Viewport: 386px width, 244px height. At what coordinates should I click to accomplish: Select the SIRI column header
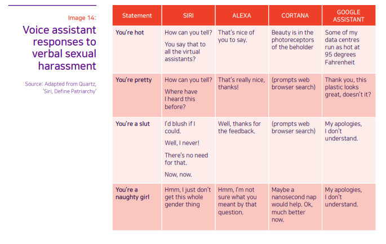click(188, 15)
